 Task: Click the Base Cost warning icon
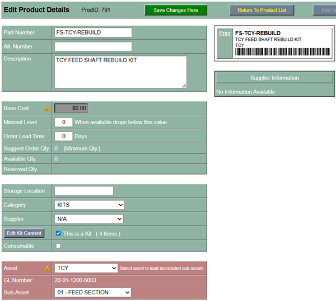pos(47,108)
